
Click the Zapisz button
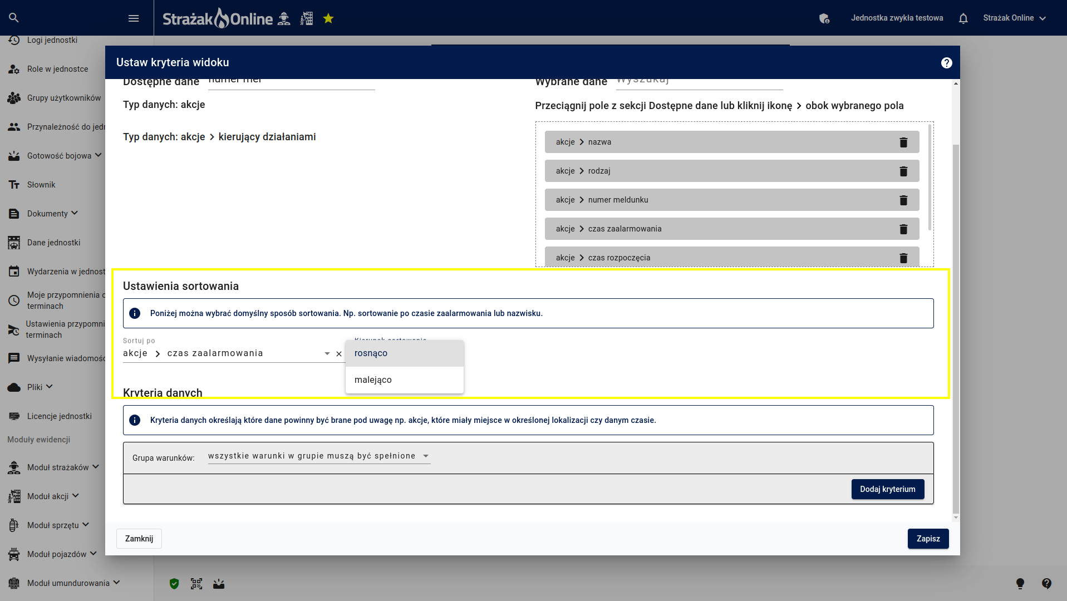928,539
